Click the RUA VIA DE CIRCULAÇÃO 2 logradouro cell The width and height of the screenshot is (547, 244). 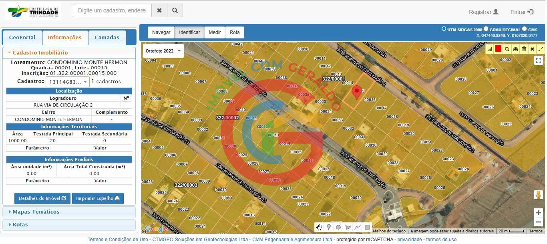pyautogui.click(x=63, y=105)
